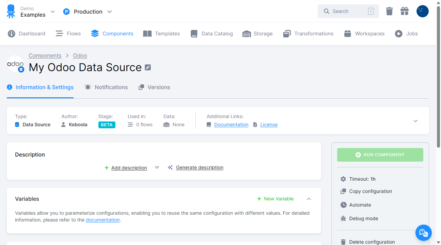Click the Delete configuration trash icon
This screenshot has height=245, width=441.
pos(343,242)
